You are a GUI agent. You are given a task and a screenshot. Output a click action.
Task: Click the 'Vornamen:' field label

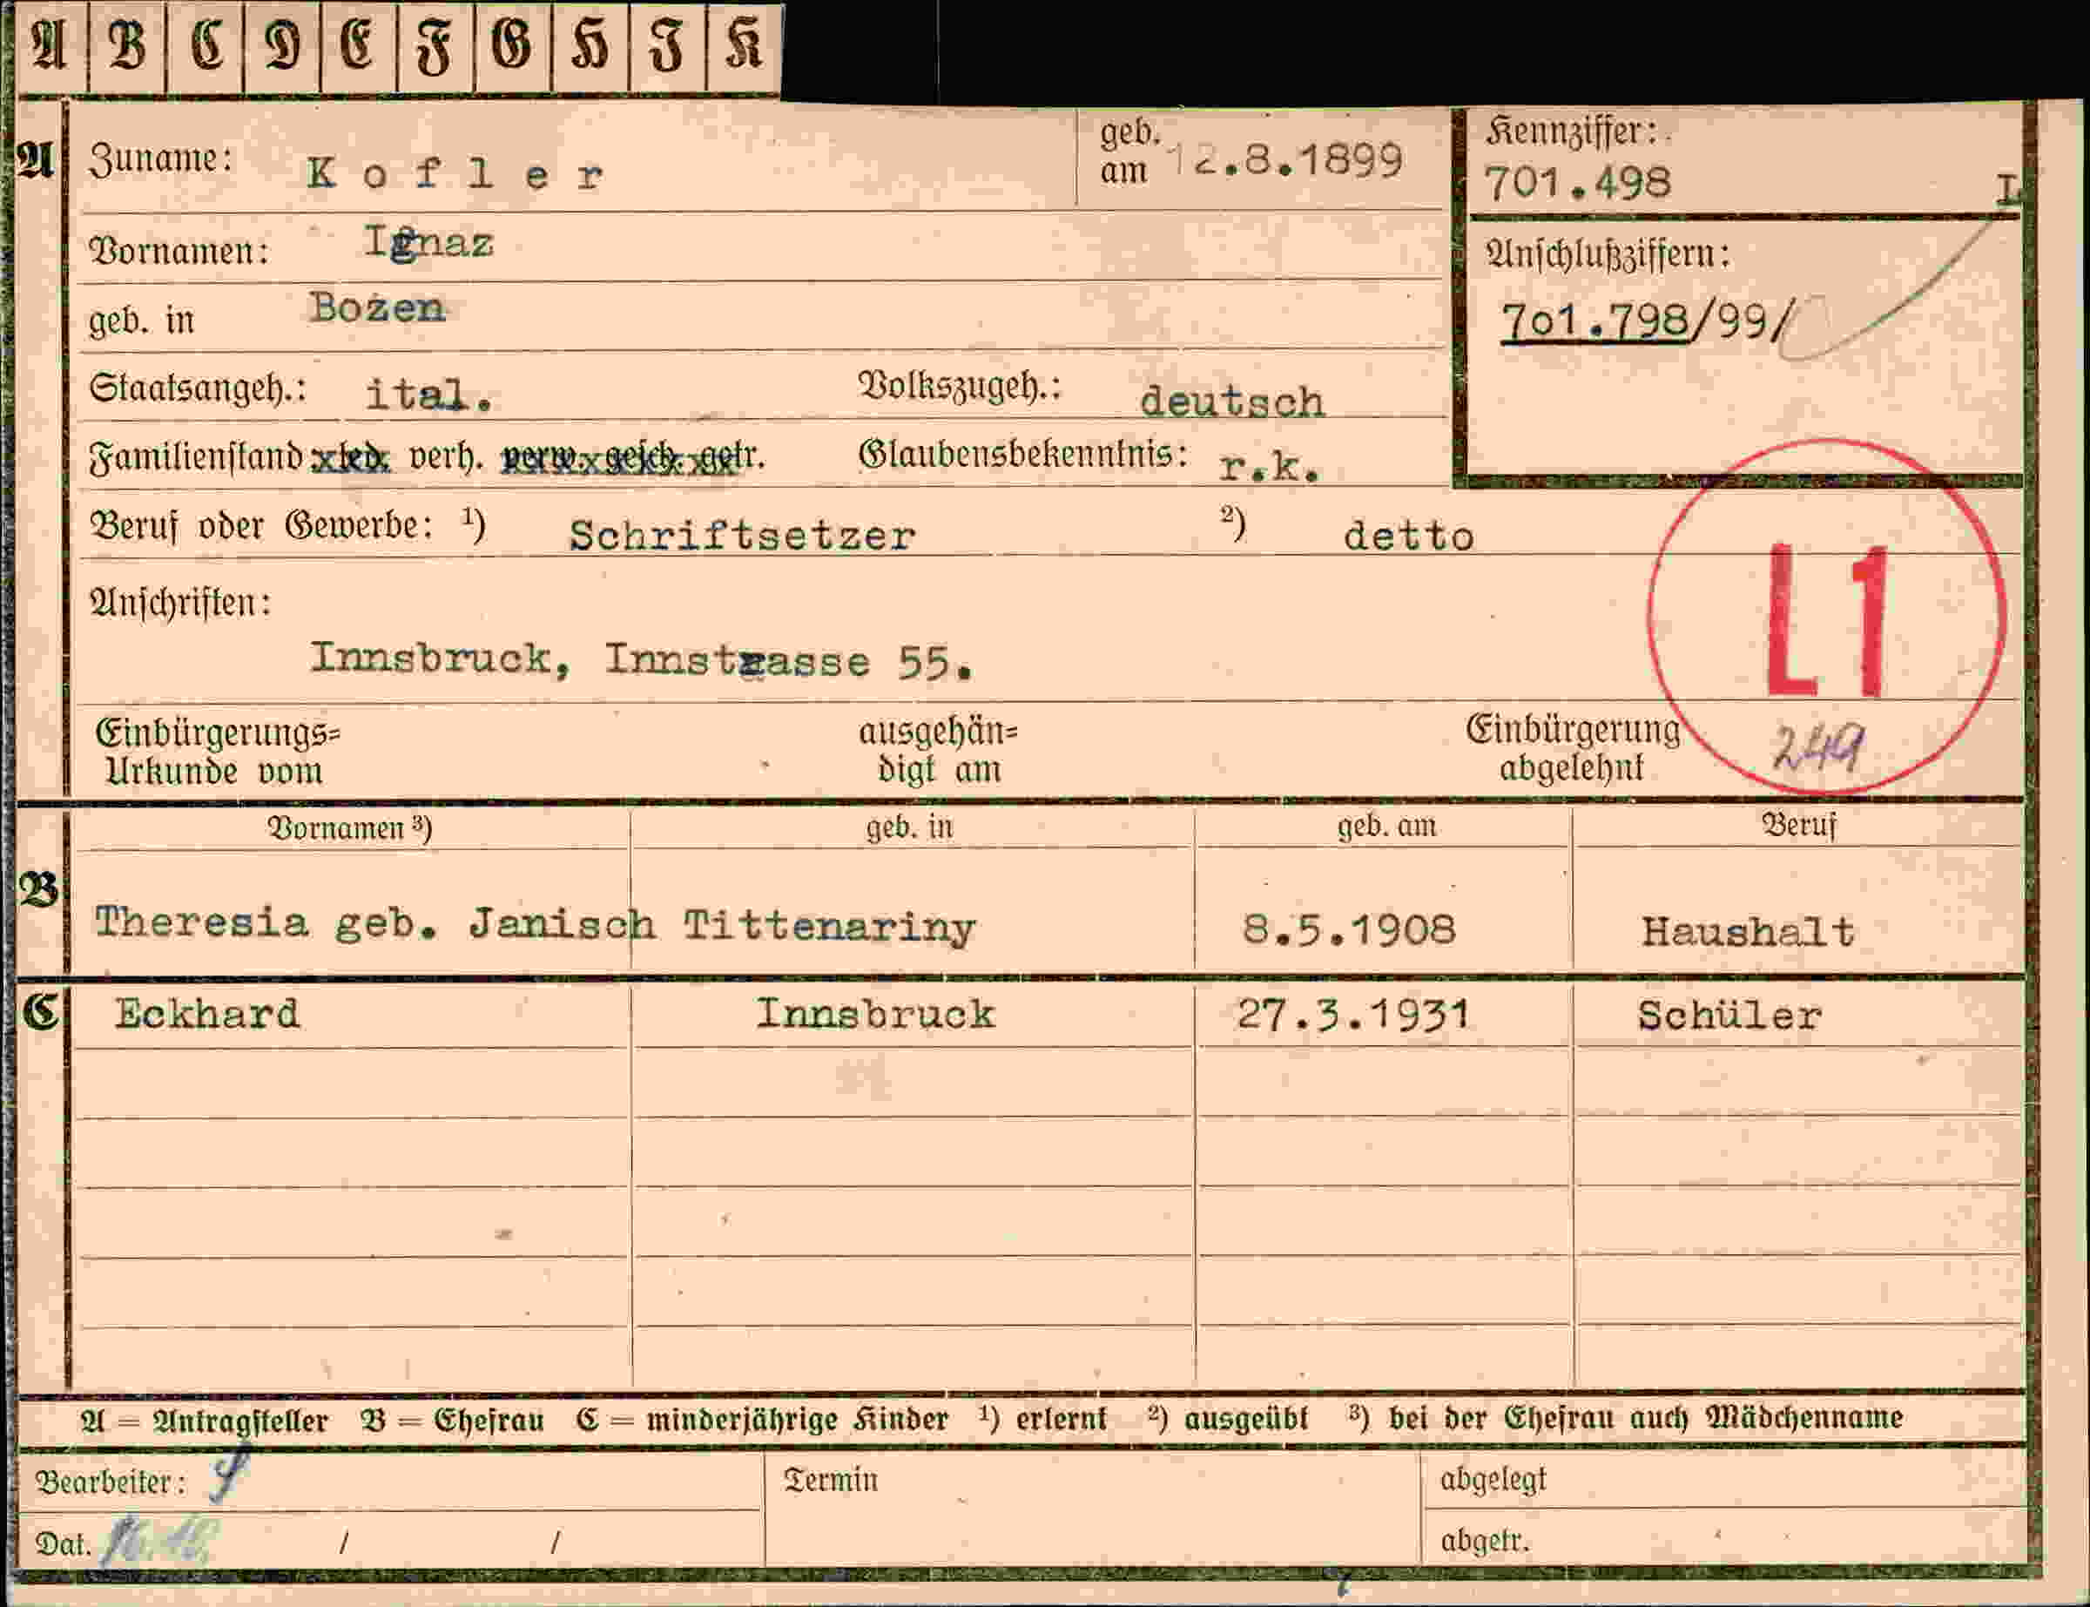[179, 251]
